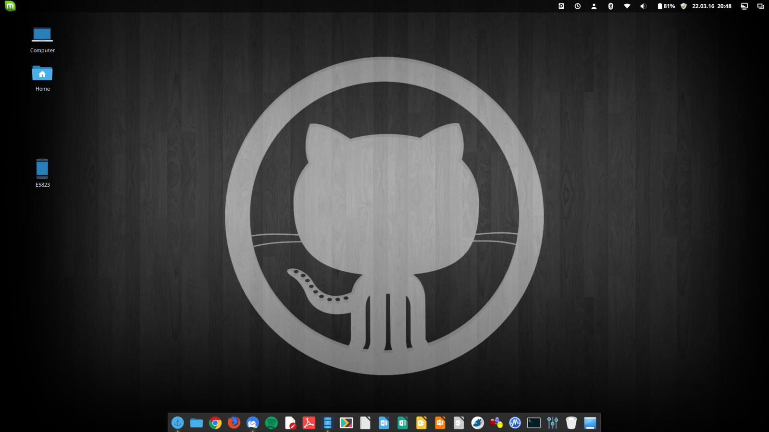Open the Thunderbird mail client in dock

[x=253, y=423]
